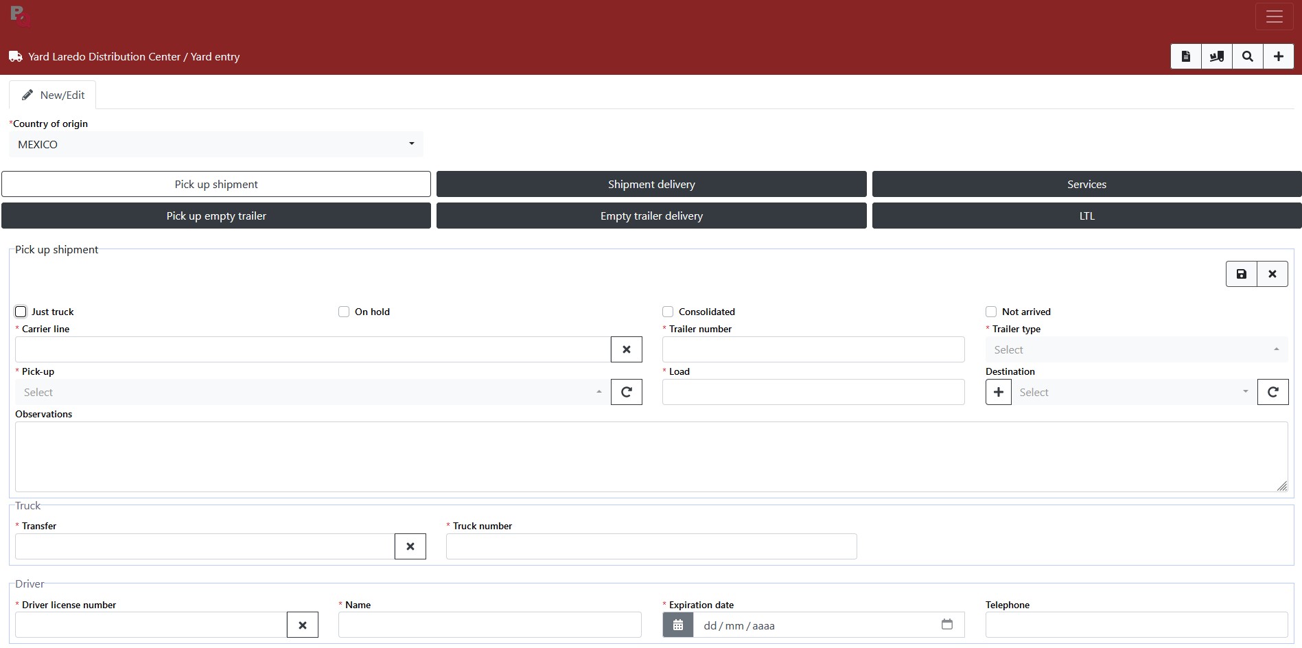Screen dimensions: 1302x648
Task: Expand the Country of origin dropdown
Action: [x=216, y=144]
